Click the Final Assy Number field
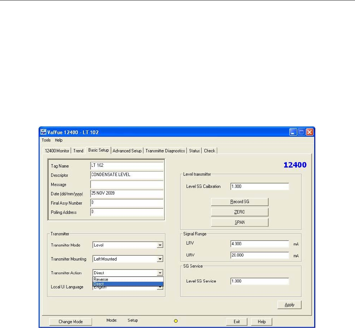The height and width of the screenshot is (328, 355). pyautogui.click(x=127, y=203)
